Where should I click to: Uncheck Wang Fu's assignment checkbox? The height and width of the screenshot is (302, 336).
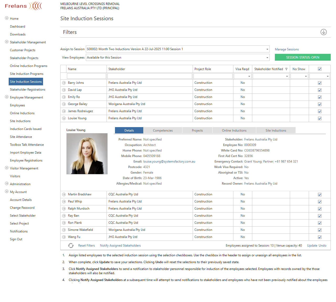pos(319,237)
